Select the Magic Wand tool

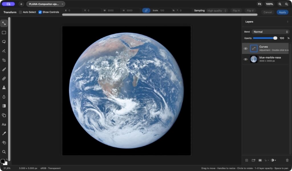pos(4,51)
